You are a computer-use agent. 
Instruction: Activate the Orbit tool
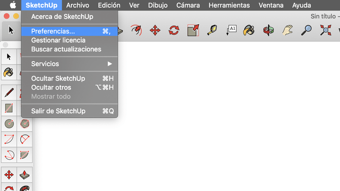point(269,30)
